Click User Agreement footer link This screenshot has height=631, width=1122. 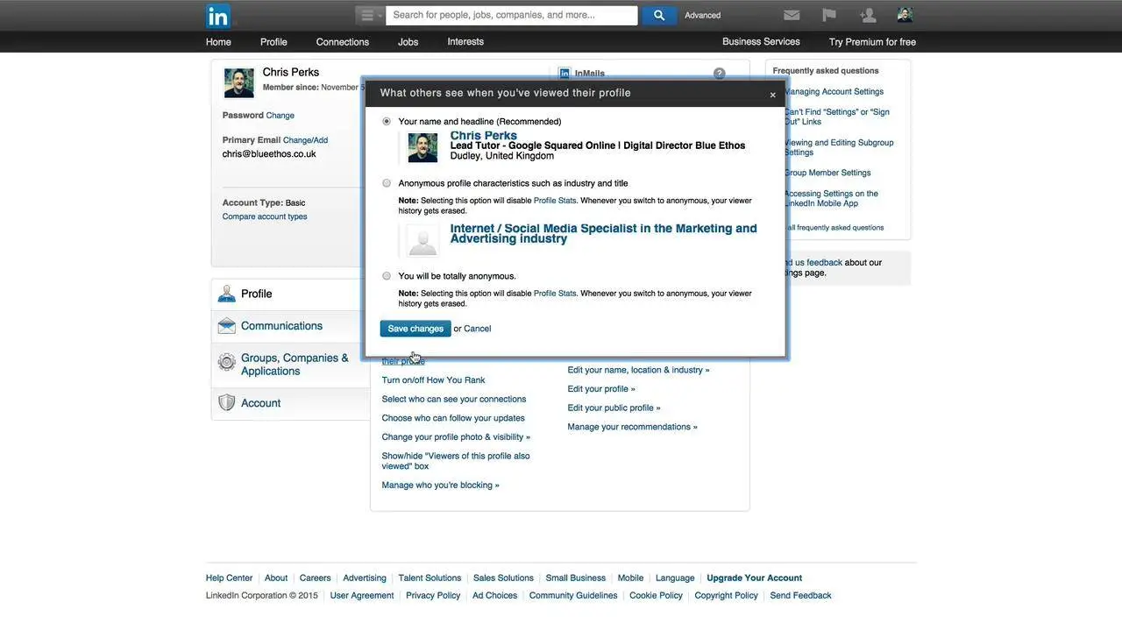362,596
